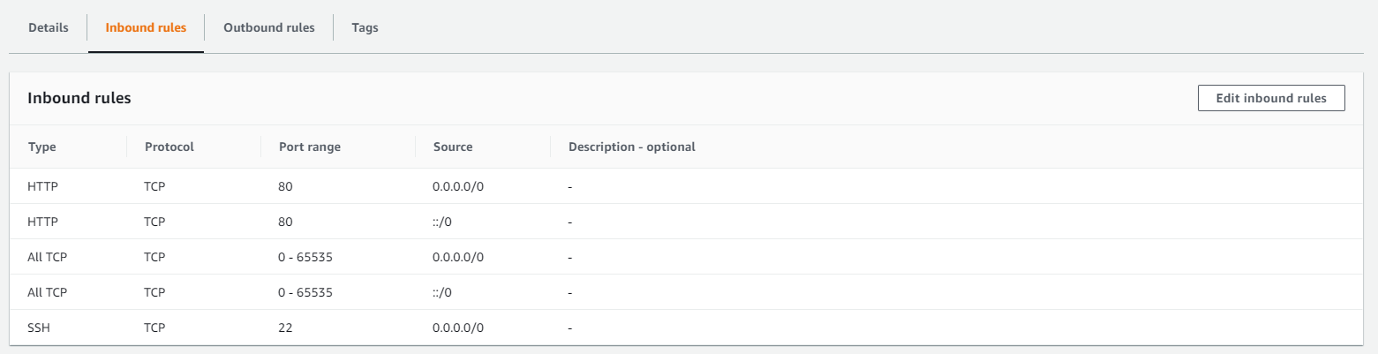
Task: Select the SSH rule type cell
Action: pyautogui.click(x=40, y=328)
